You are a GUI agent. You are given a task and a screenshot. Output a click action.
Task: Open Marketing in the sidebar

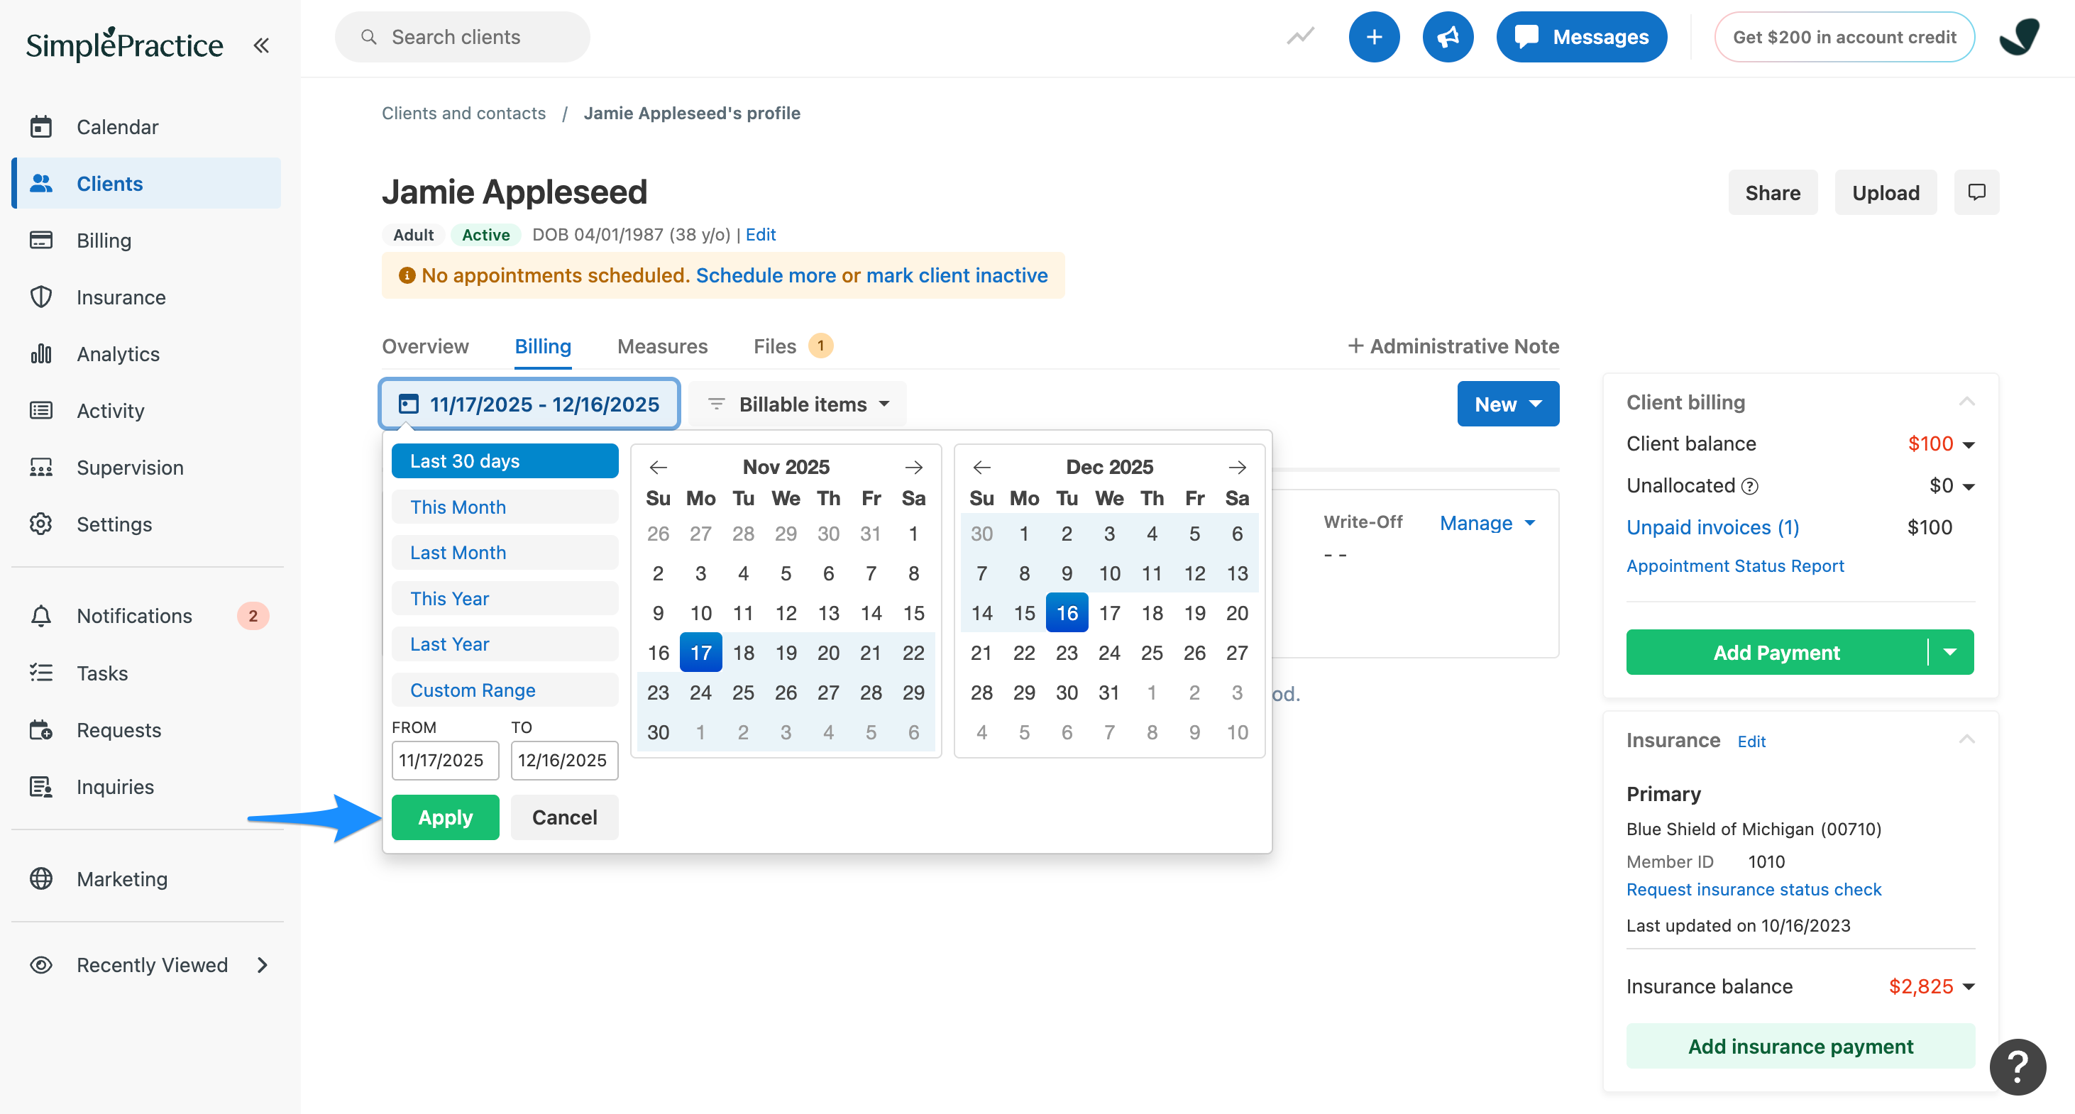pyautogui.click(x=147, y=879)
